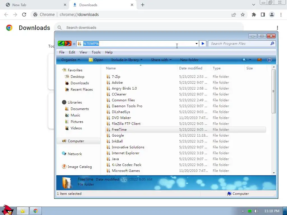287x215 pixels.
Task: Open the Help menu
Action: [x=109, y=52]
